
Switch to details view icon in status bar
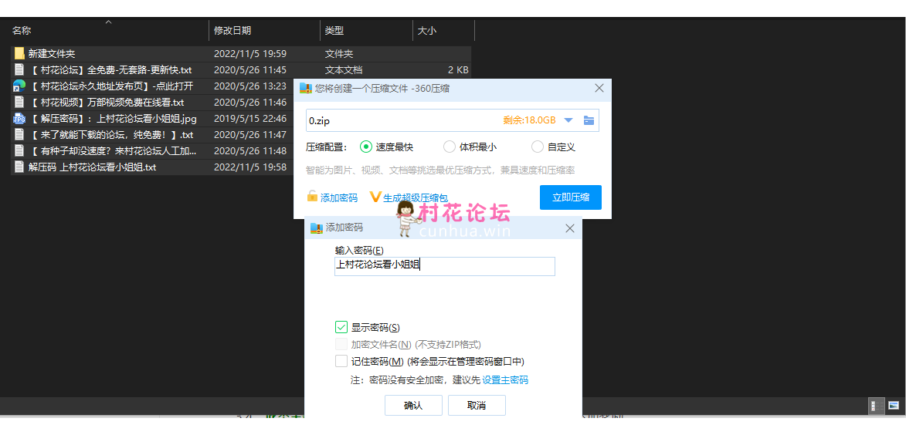coord(877,406)
